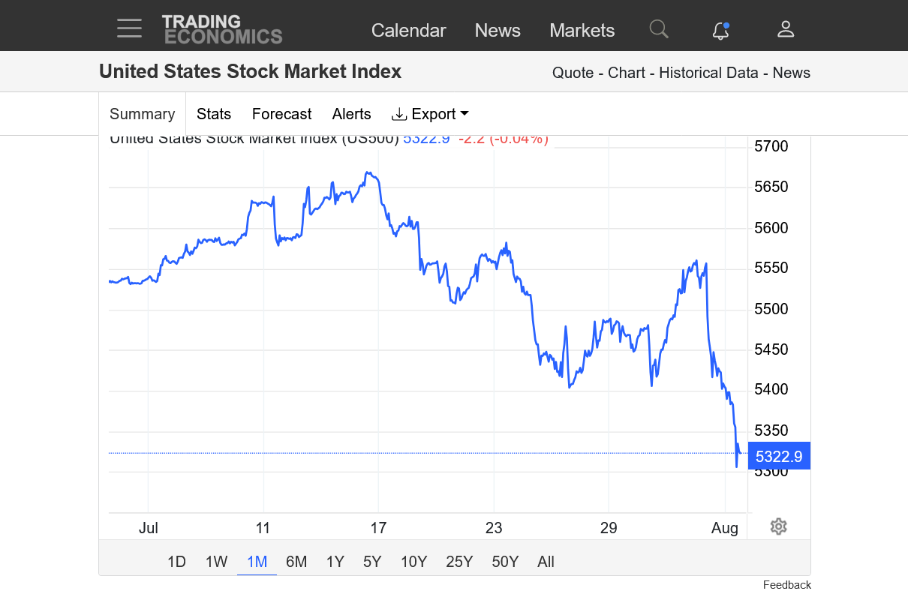Image resolution: width=908 pixels, height=594 pixels.
Task: Select the 1Y time range
Action: pos(335,562)
